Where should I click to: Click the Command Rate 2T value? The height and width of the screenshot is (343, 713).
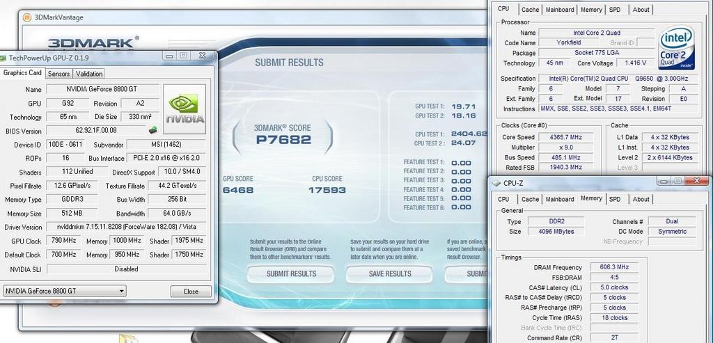(x=614, y=337)
